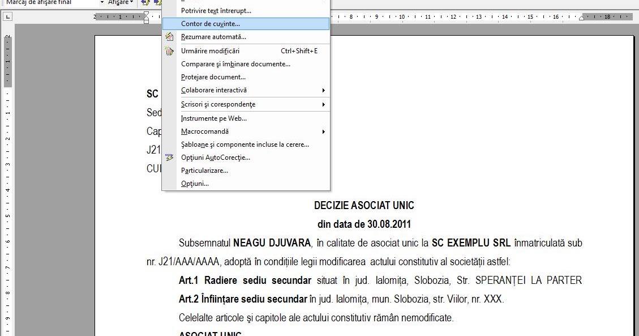639x336 pixels.
Task: Enable Urmărire modificări from the menu
Action: coord(246,51)
